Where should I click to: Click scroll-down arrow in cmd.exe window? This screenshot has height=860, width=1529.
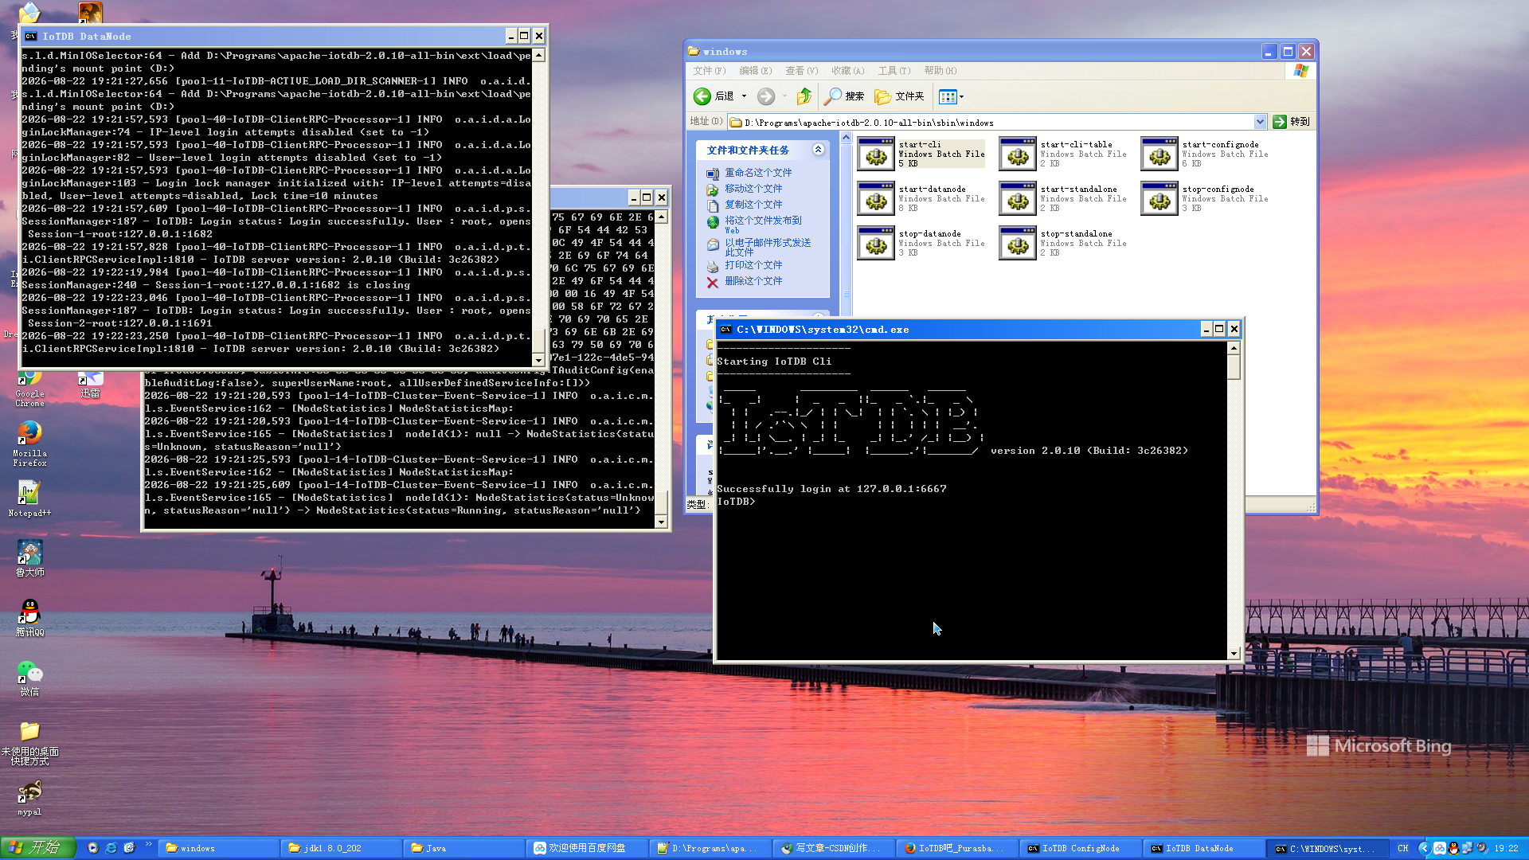(x=1234, y=654)
